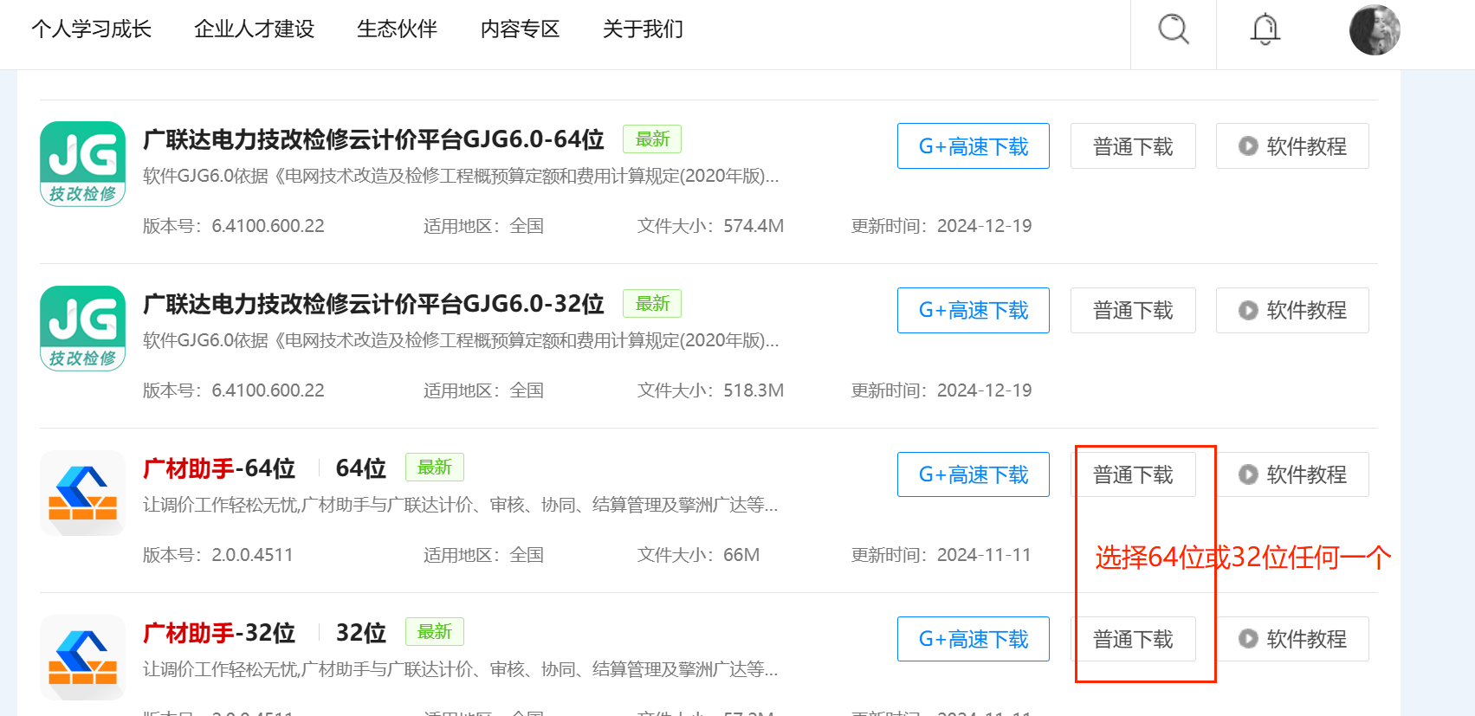The height and width of the screenshot is (716, 1475).
Task: Click G+高速下载 for 广材助手-64位
Action: 974,474
